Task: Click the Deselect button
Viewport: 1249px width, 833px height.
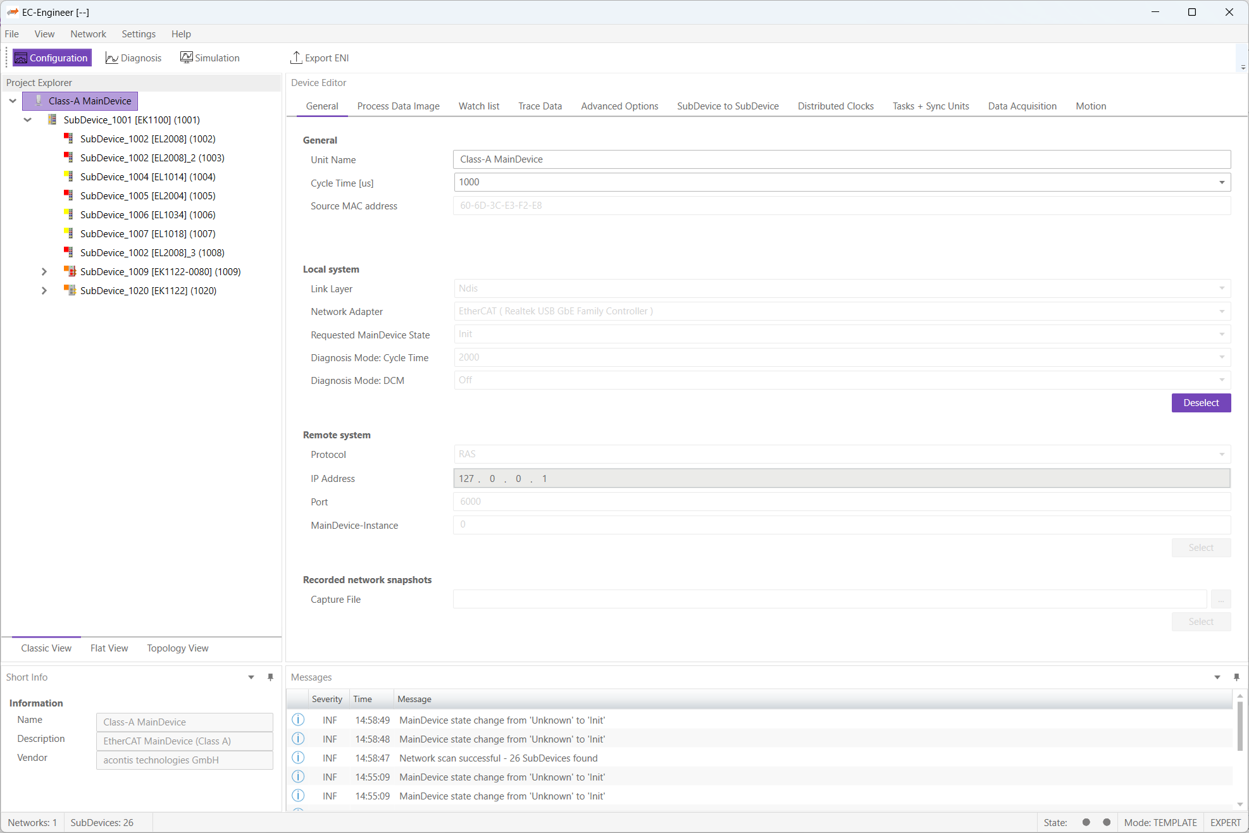Action: [x=1201, y=403]
